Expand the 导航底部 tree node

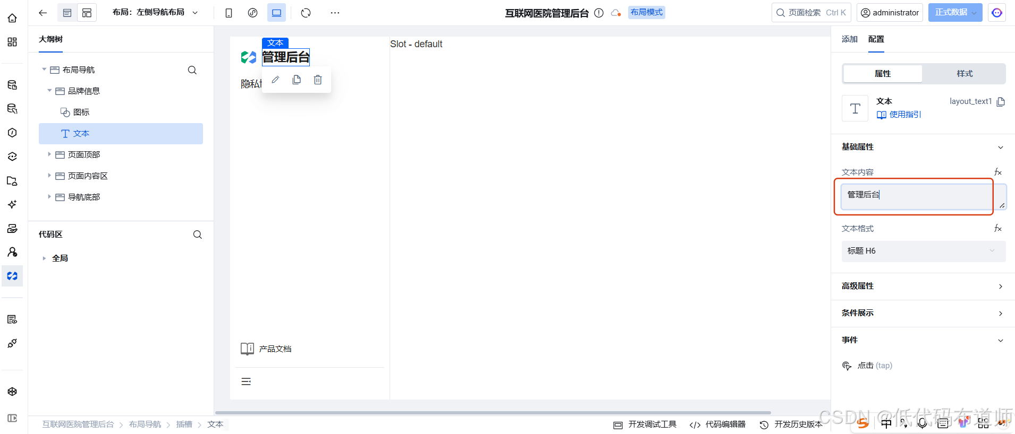(x=49, y=197)
